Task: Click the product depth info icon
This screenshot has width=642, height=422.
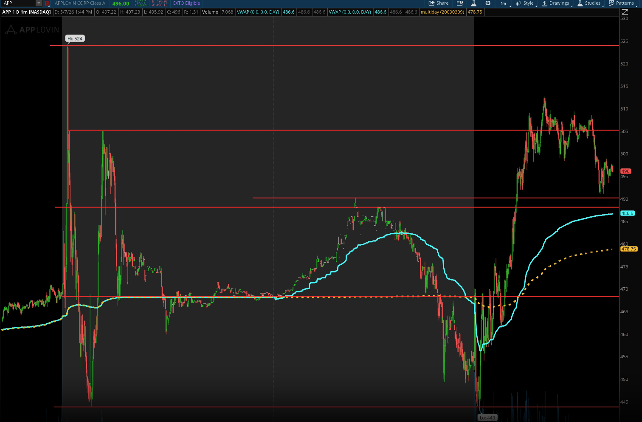Action: click(x=459, y=3)
